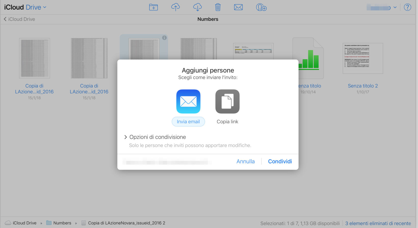Screen dimensions: 418x228
Task: Click Numbers in the bottom path bar
Action: [x=62, y=223]
